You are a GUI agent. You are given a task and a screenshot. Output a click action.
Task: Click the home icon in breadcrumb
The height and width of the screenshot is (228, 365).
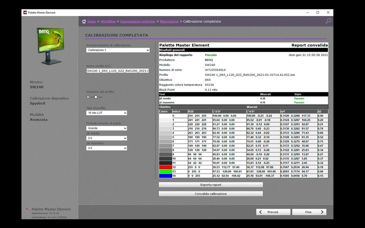pos(84,21)
